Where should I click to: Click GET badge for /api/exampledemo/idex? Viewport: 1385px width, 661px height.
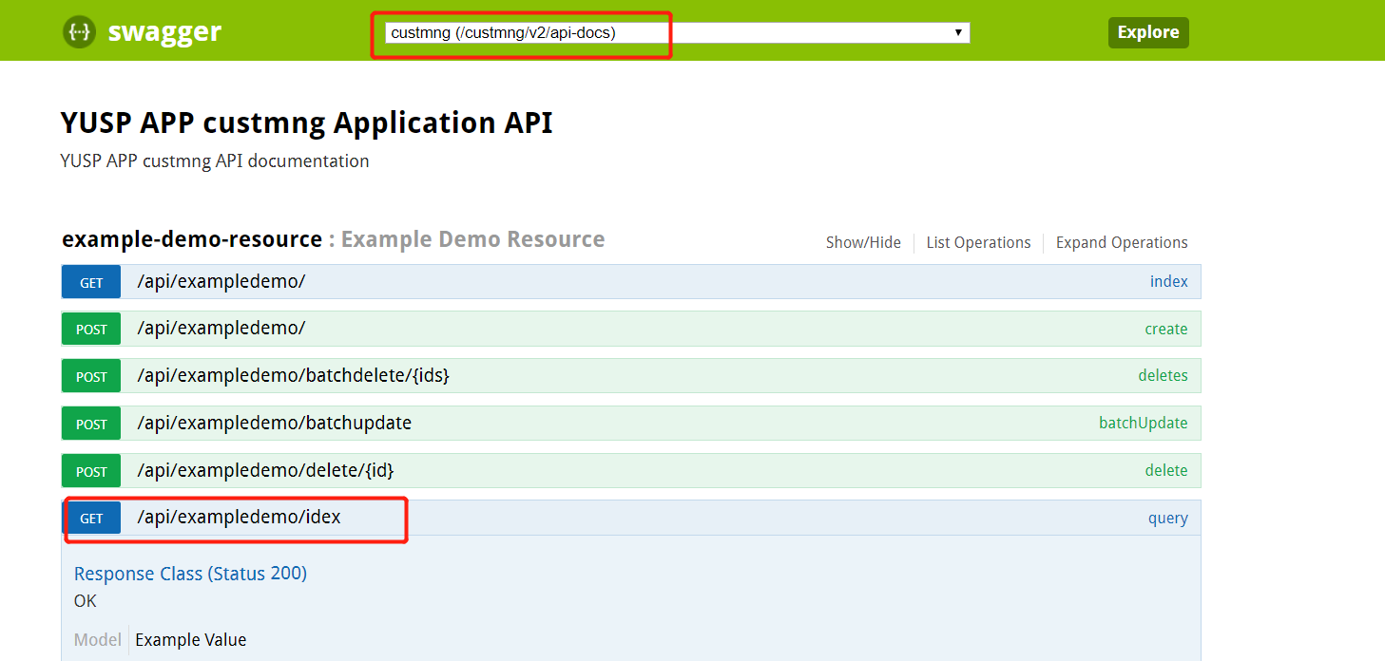(x=91, y=519)
